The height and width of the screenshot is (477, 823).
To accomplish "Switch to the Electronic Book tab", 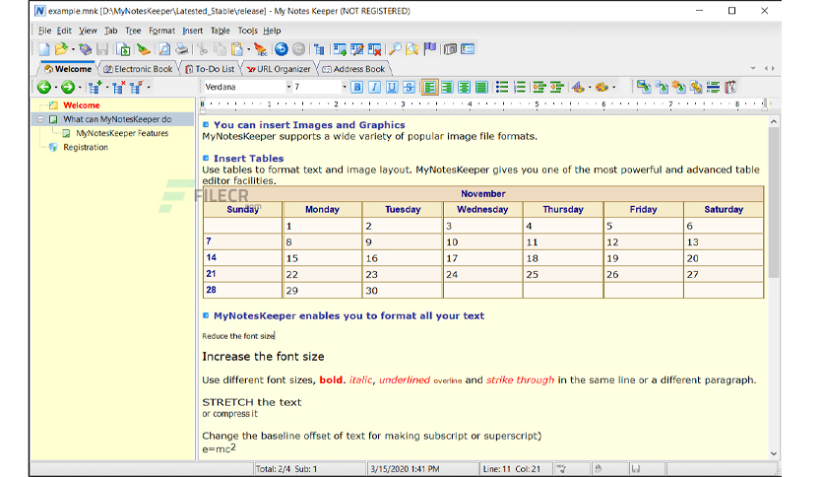I will (x=138, y=69).
